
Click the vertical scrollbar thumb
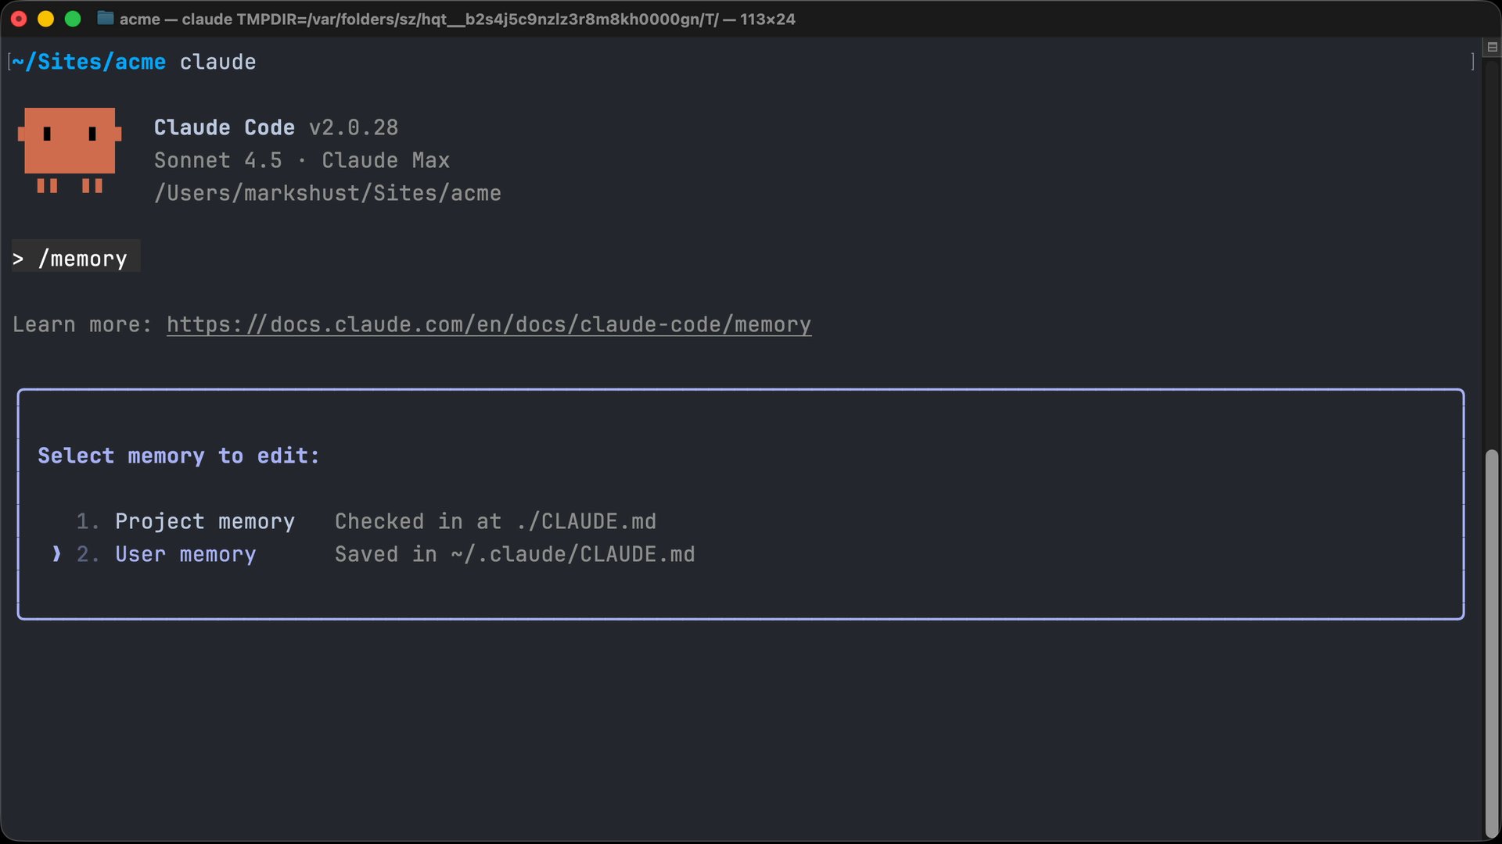pyautogui.click(x=1492, y=641)
